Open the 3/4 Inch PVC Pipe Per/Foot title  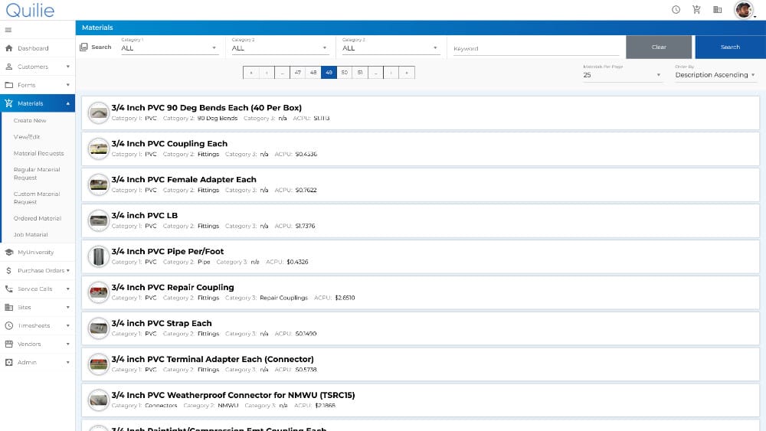point(168,251)
